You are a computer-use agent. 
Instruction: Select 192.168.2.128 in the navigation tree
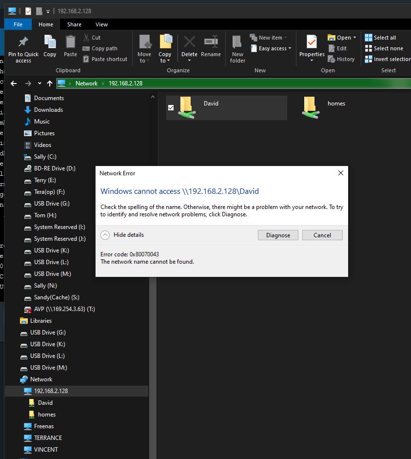tap(77, 391)
